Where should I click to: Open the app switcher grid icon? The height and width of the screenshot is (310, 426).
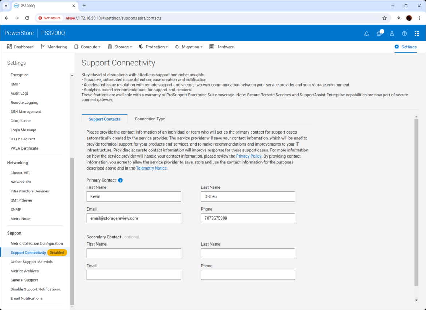417,33
